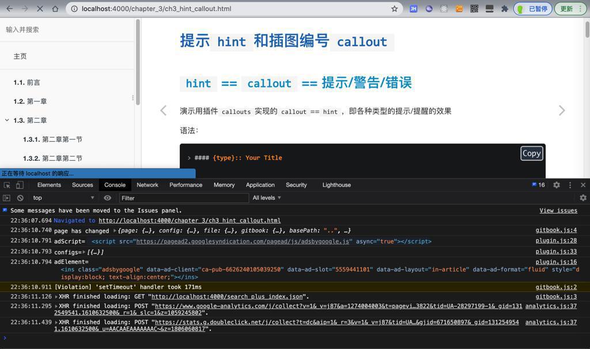Collapse the 1.3 chapter tree
Image resolution: width=590 pixels, height=349 pixels.
pyautogui.click(x=7, y=120)
